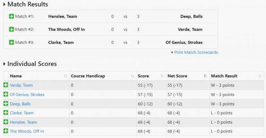Expand Match #3 green plus icon

point(11,43)
